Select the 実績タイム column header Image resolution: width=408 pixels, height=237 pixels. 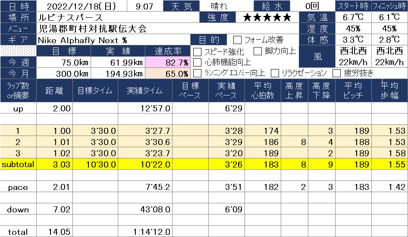pos(144,91)
